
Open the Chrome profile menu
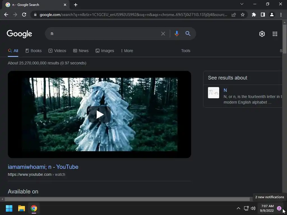click(272, 15)
